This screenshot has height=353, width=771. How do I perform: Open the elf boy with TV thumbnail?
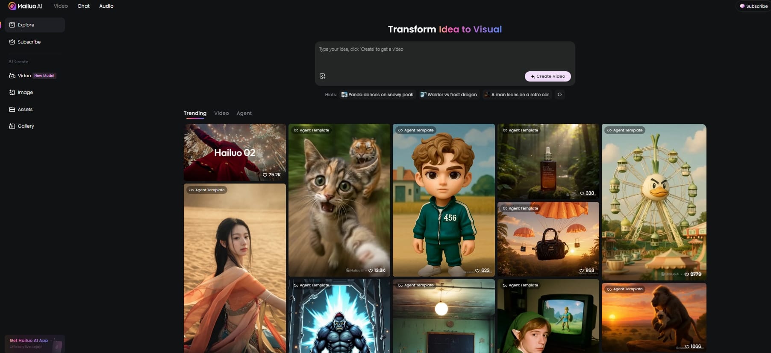pos(548,316)
